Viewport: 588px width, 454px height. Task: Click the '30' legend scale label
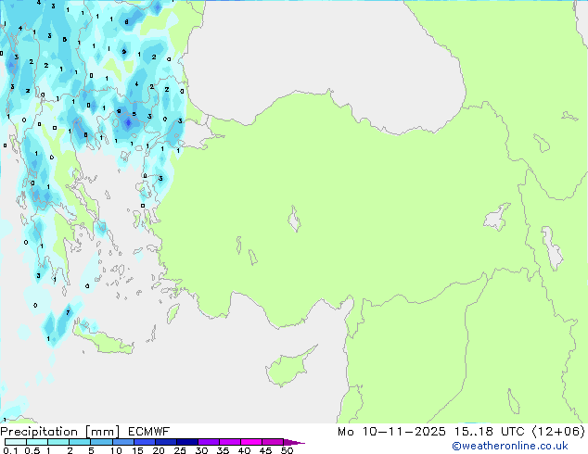click(x=201, y=450)
